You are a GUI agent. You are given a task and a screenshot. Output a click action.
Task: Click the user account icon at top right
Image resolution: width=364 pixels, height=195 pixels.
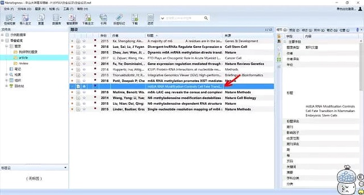[360, 9]
